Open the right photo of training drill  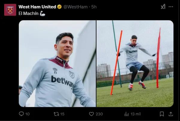(135, 64)
